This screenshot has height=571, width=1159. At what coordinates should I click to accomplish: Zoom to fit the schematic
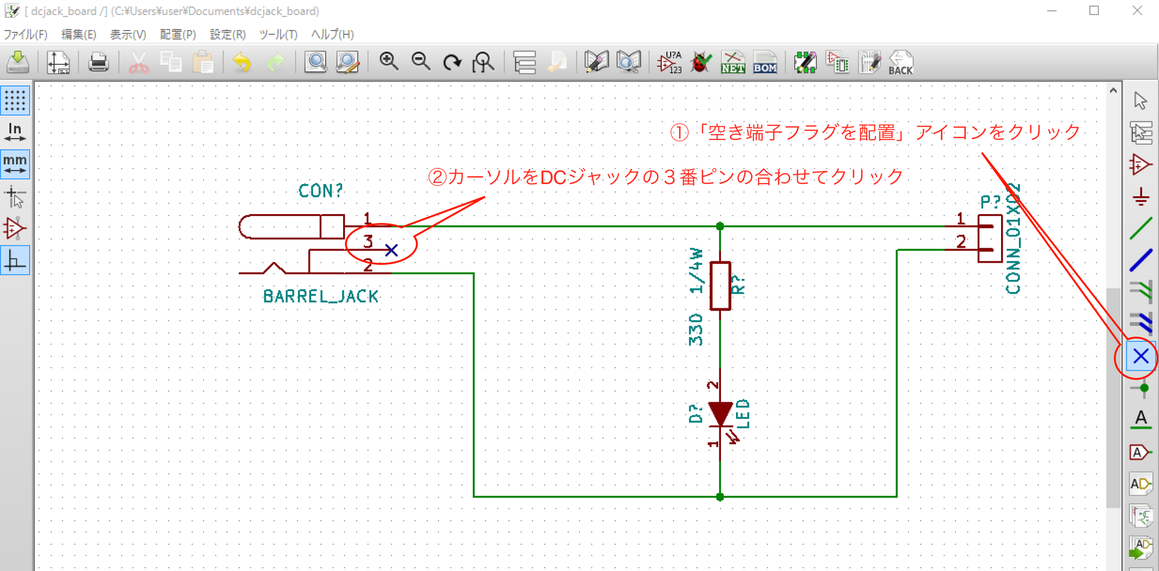(x=483, y=62)
